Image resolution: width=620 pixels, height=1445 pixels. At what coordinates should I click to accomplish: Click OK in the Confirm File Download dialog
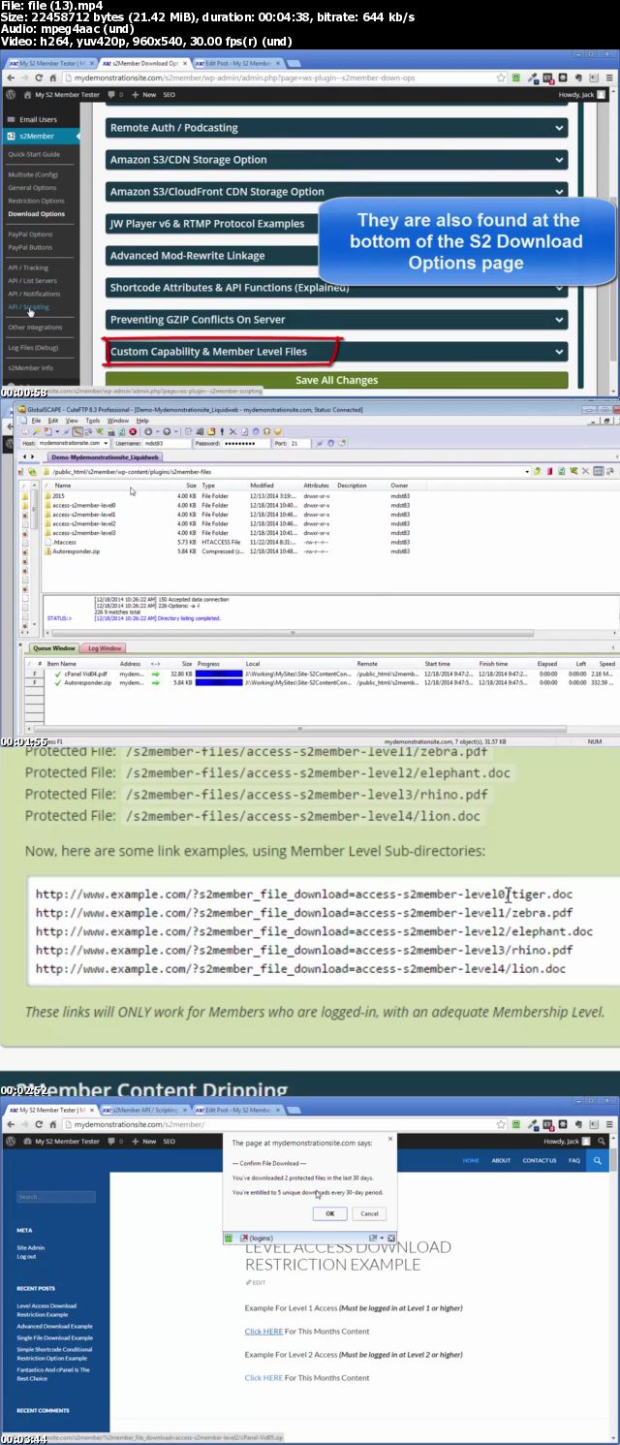click(x=329, y=1213)
